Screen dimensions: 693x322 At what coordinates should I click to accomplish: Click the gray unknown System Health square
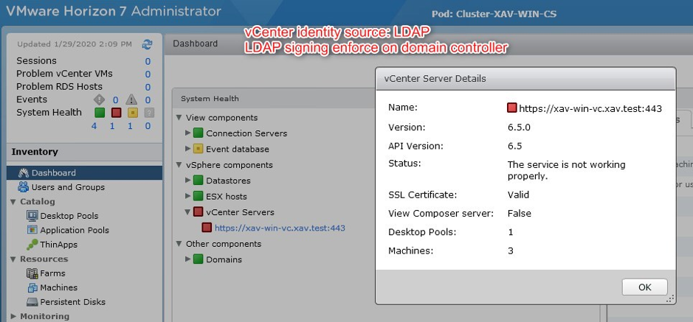[x=149, y=113]
